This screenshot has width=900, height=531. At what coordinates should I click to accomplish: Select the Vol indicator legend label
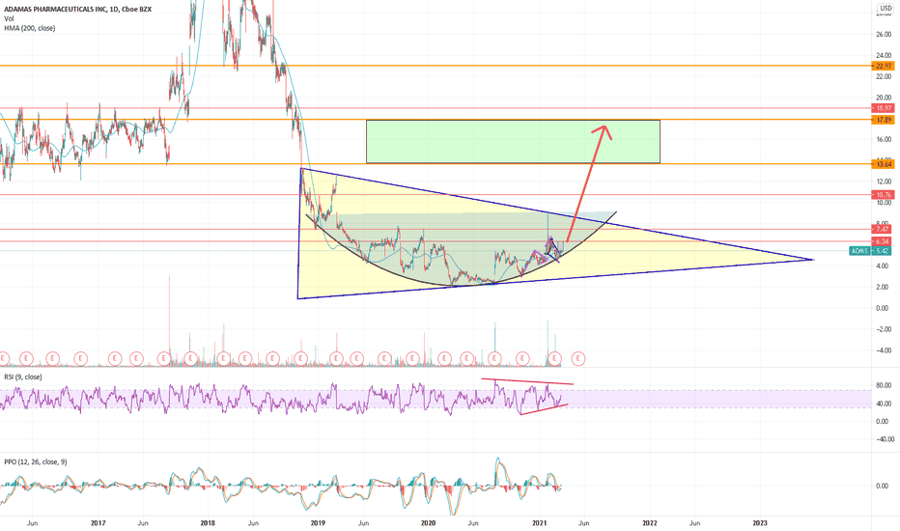pyautogui.click(x=10, y=19)
